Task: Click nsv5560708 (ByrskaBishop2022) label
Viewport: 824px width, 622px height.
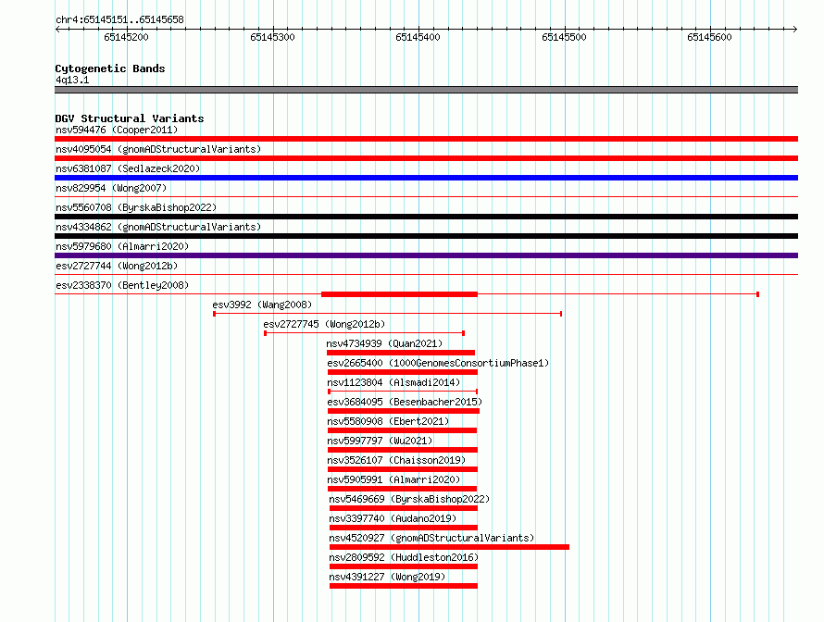Action: pyautogui.click(x=136, y=207)
